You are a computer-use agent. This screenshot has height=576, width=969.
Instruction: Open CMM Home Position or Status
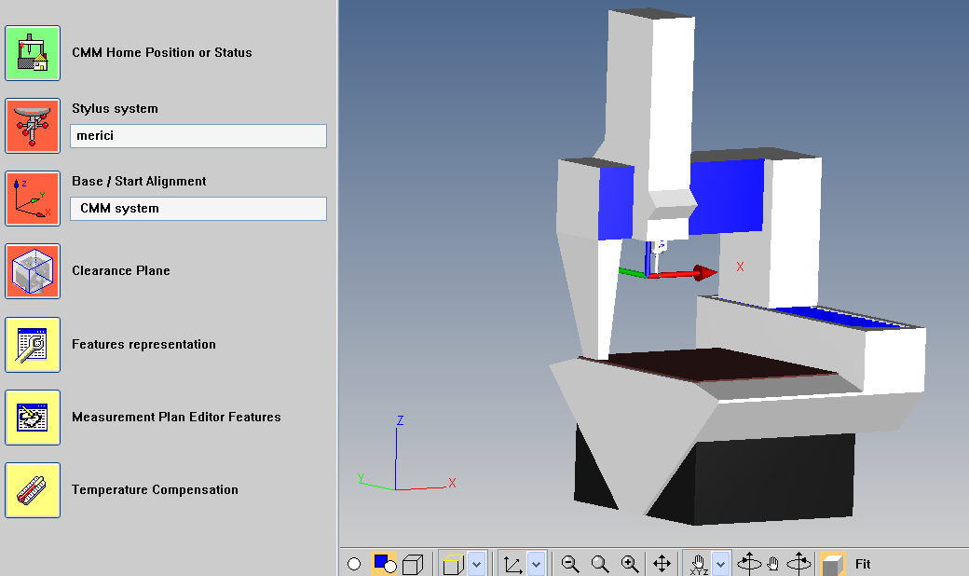pyautogui.click(x=33, y=53)
